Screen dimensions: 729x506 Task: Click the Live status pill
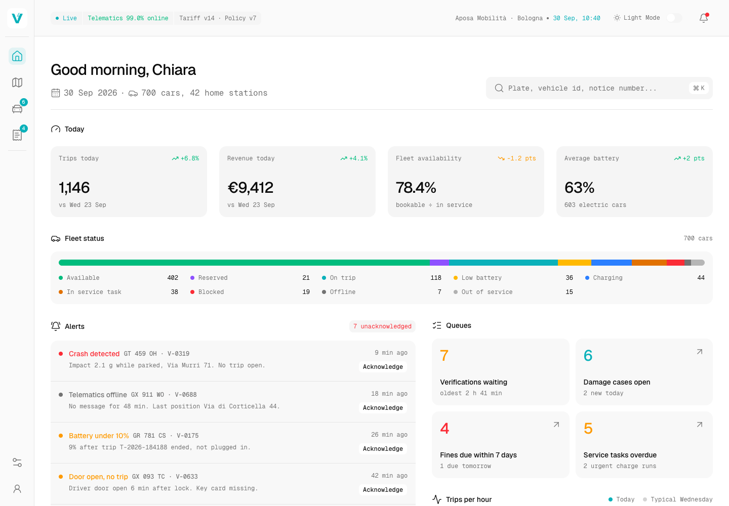click(66, 18)
